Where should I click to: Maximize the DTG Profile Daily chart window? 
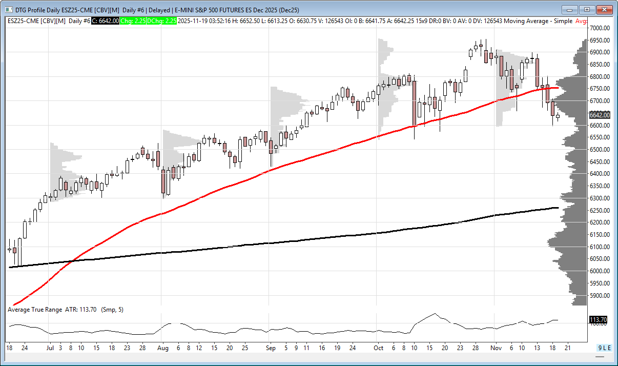pyautogui.click(x=587, y=10)
